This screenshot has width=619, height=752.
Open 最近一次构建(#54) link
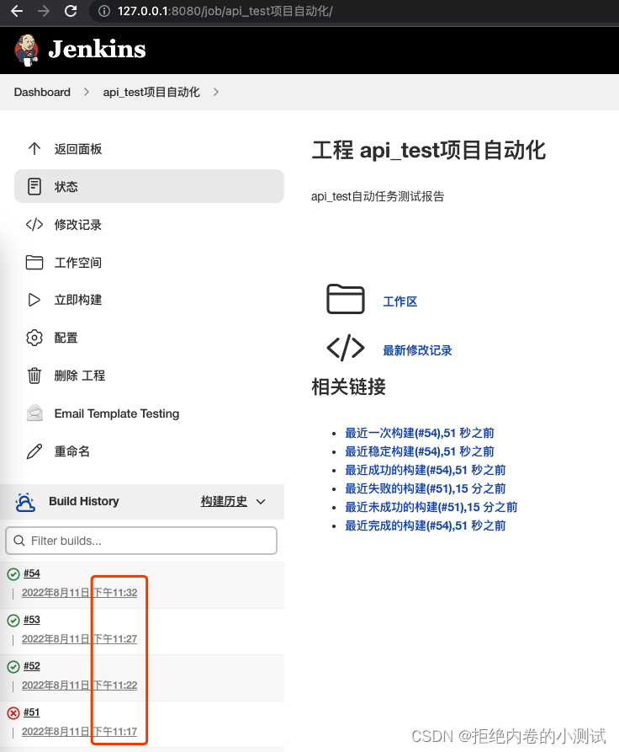pos(419,433)
